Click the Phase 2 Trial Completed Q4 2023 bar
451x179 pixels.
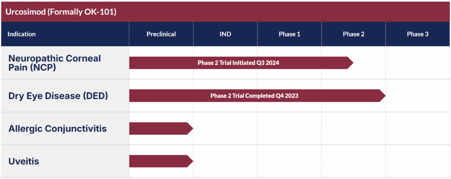(257, 96)
